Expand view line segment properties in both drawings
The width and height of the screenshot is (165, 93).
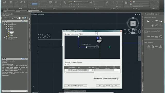118,79
